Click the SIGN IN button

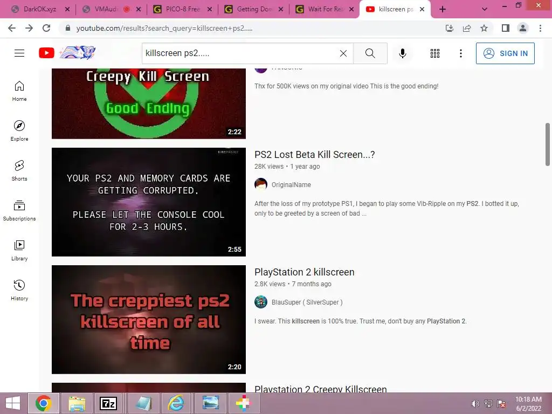click(x=505, y=53)
